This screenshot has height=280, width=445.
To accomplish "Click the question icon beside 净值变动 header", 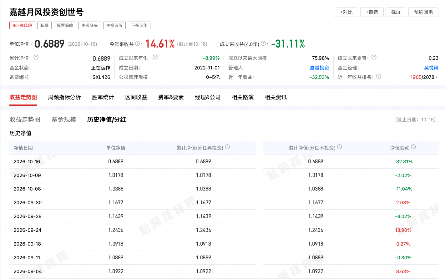I will pos(413,147).
